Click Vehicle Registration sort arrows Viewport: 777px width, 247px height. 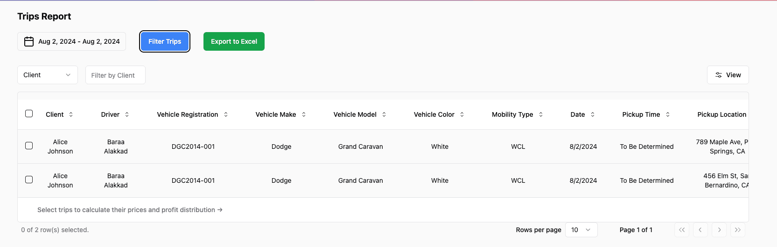(x=226, y=114)
